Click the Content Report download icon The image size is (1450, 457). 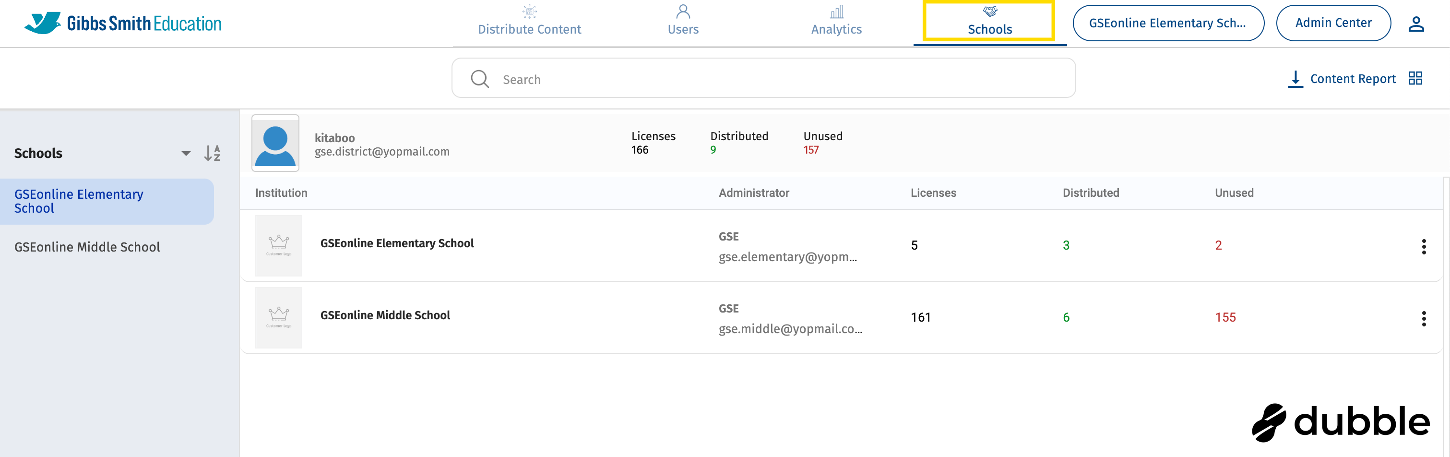click(1296, 78)
